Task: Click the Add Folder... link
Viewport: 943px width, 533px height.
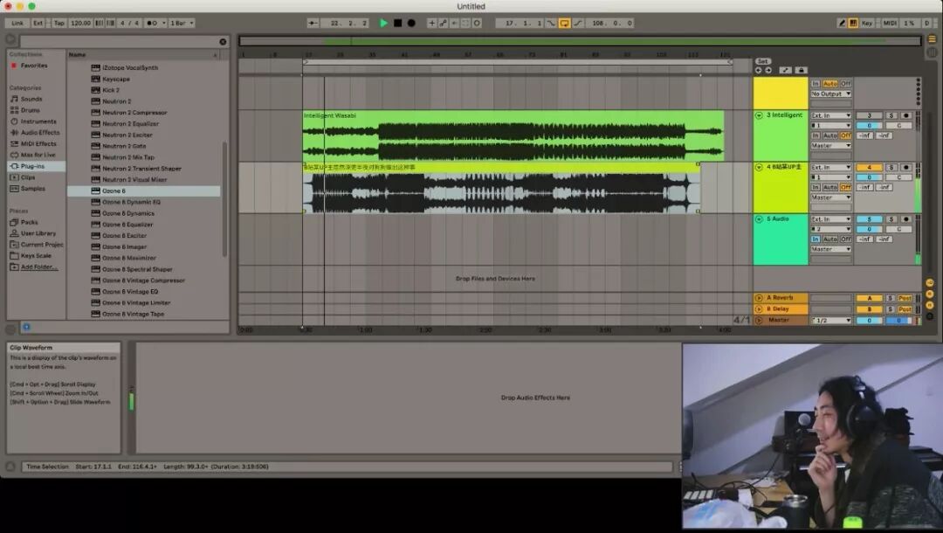Action: point(39,267)
